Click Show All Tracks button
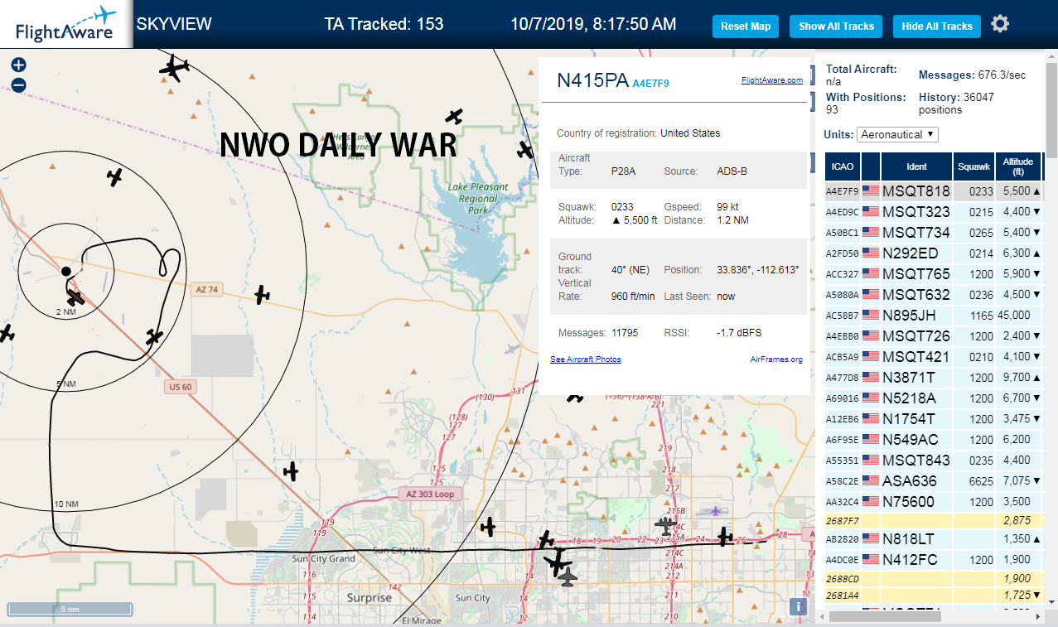Viewport: 1058px width, 627px height. tap(836, 26)
